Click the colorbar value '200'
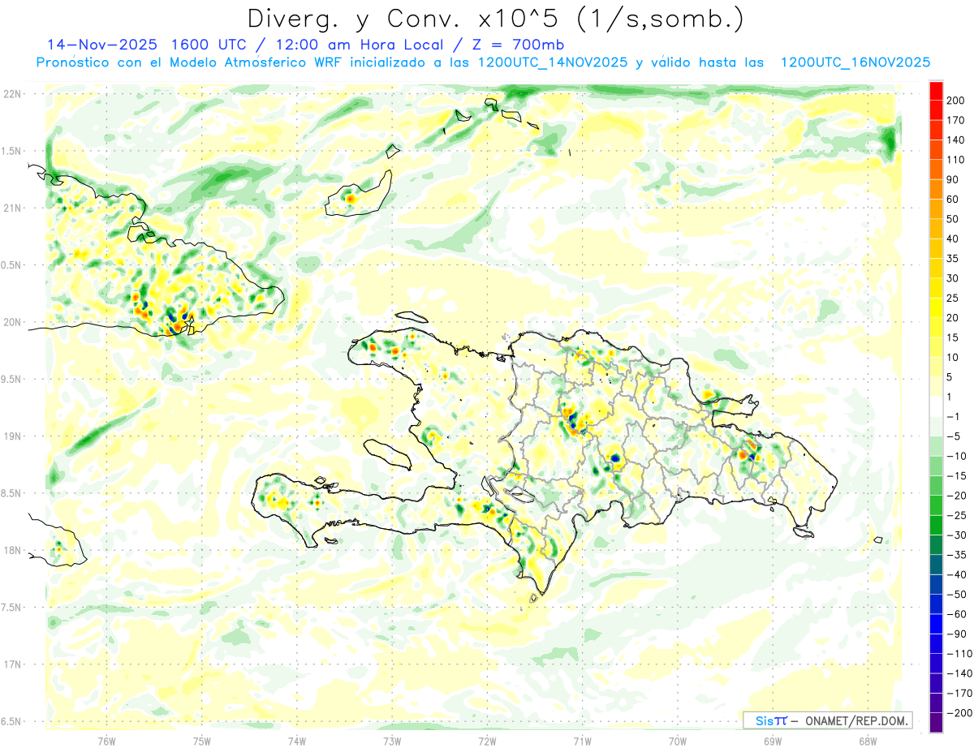 956,101
